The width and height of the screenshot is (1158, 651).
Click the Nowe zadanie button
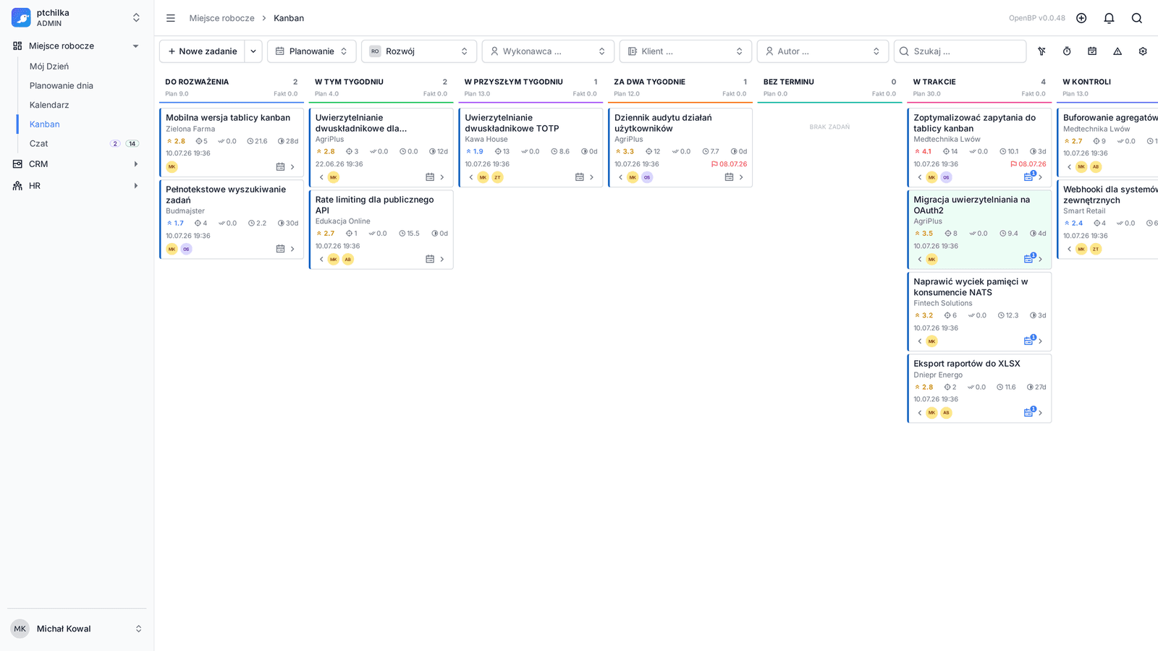pos(203,51)
